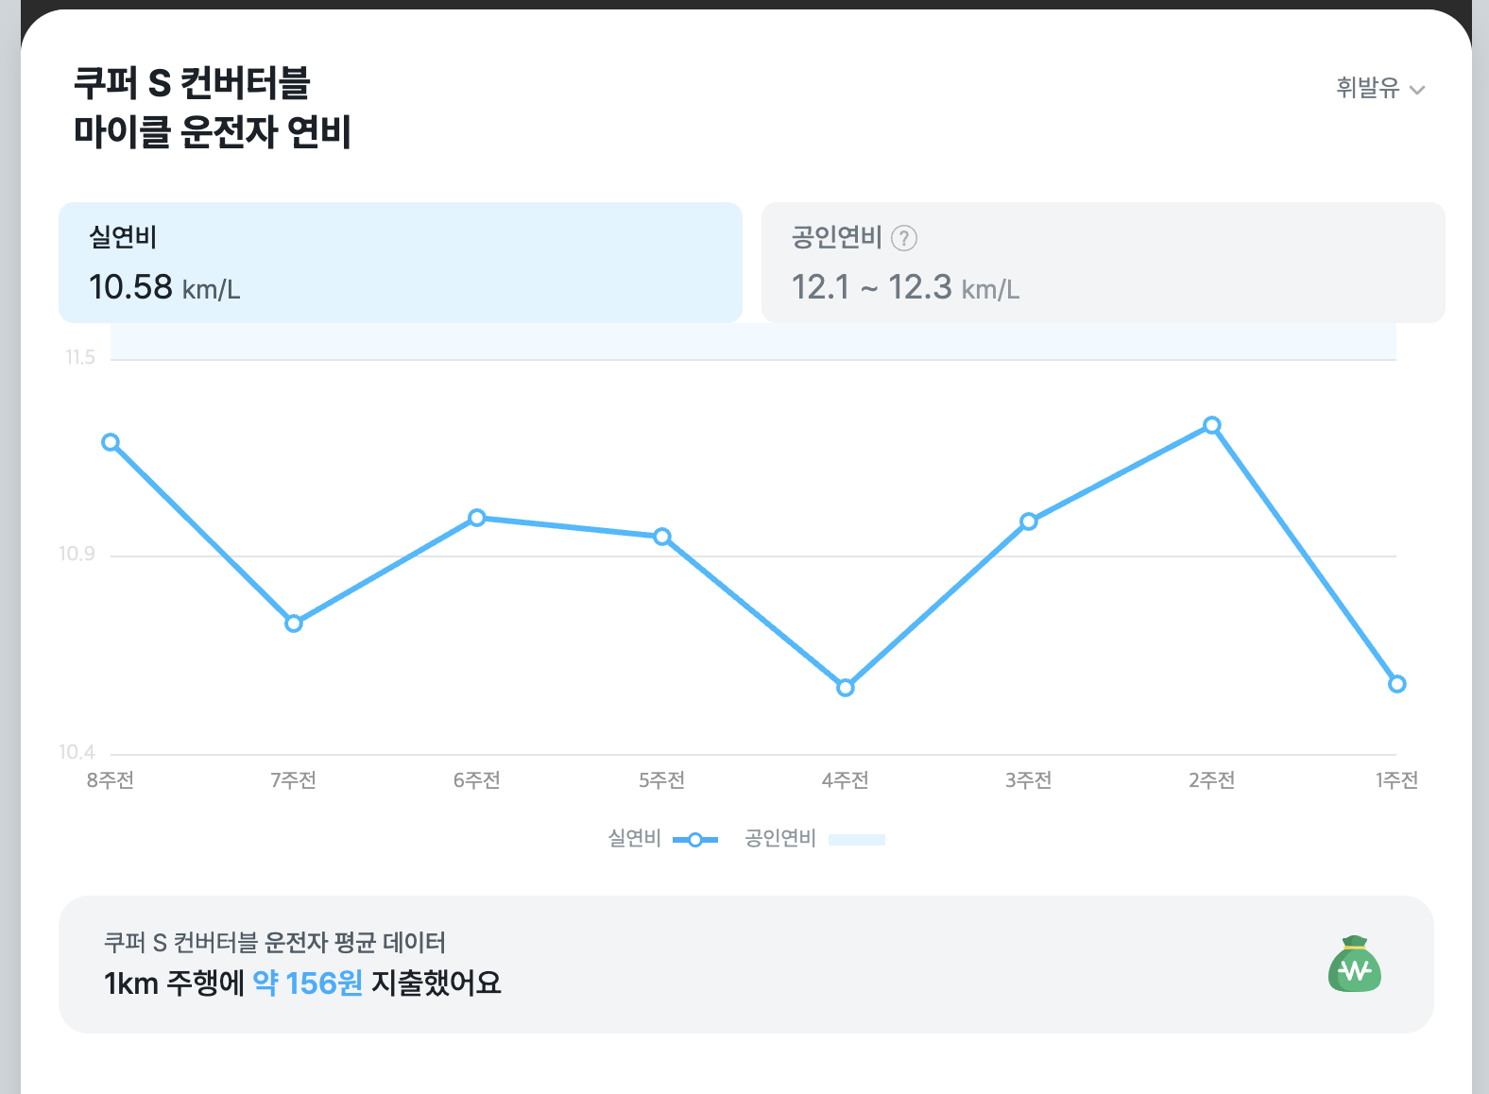This screenshot has width=1489, height=1094.
Task: Click the 10.4 y-axis value
Action: tap(77, 752)
